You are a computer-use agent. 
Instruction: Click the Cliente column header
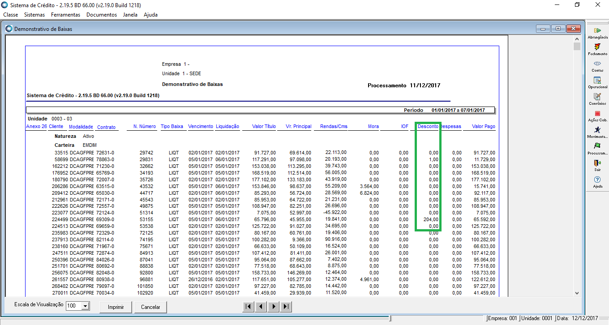click(x=56, y=127)
